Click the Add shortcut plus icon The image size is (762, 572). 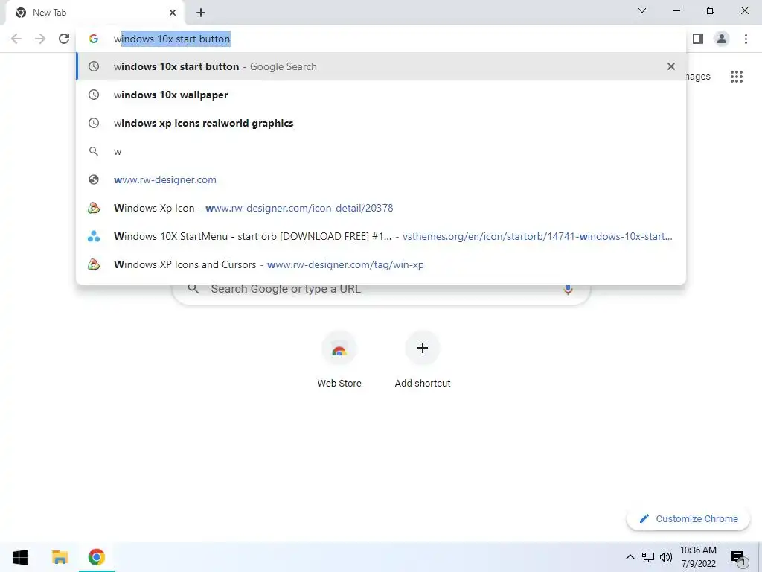point(423,348)
